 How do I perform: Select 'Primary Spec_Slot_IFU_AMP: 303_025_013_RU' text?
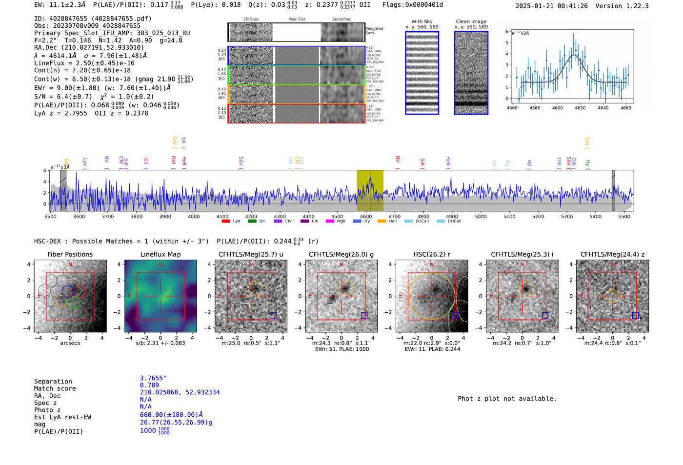pos(112,33)
